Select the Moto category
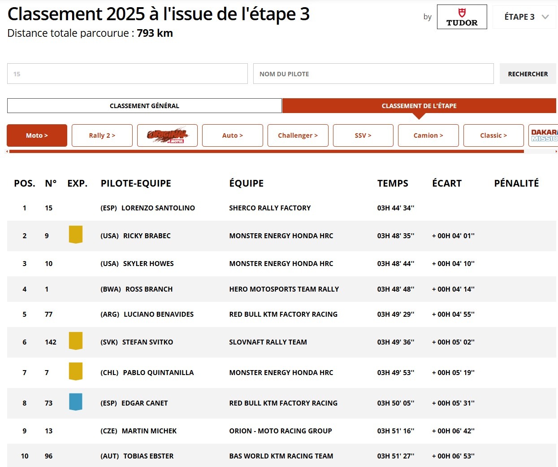558x467 pixels. click(x=37, y=135)
